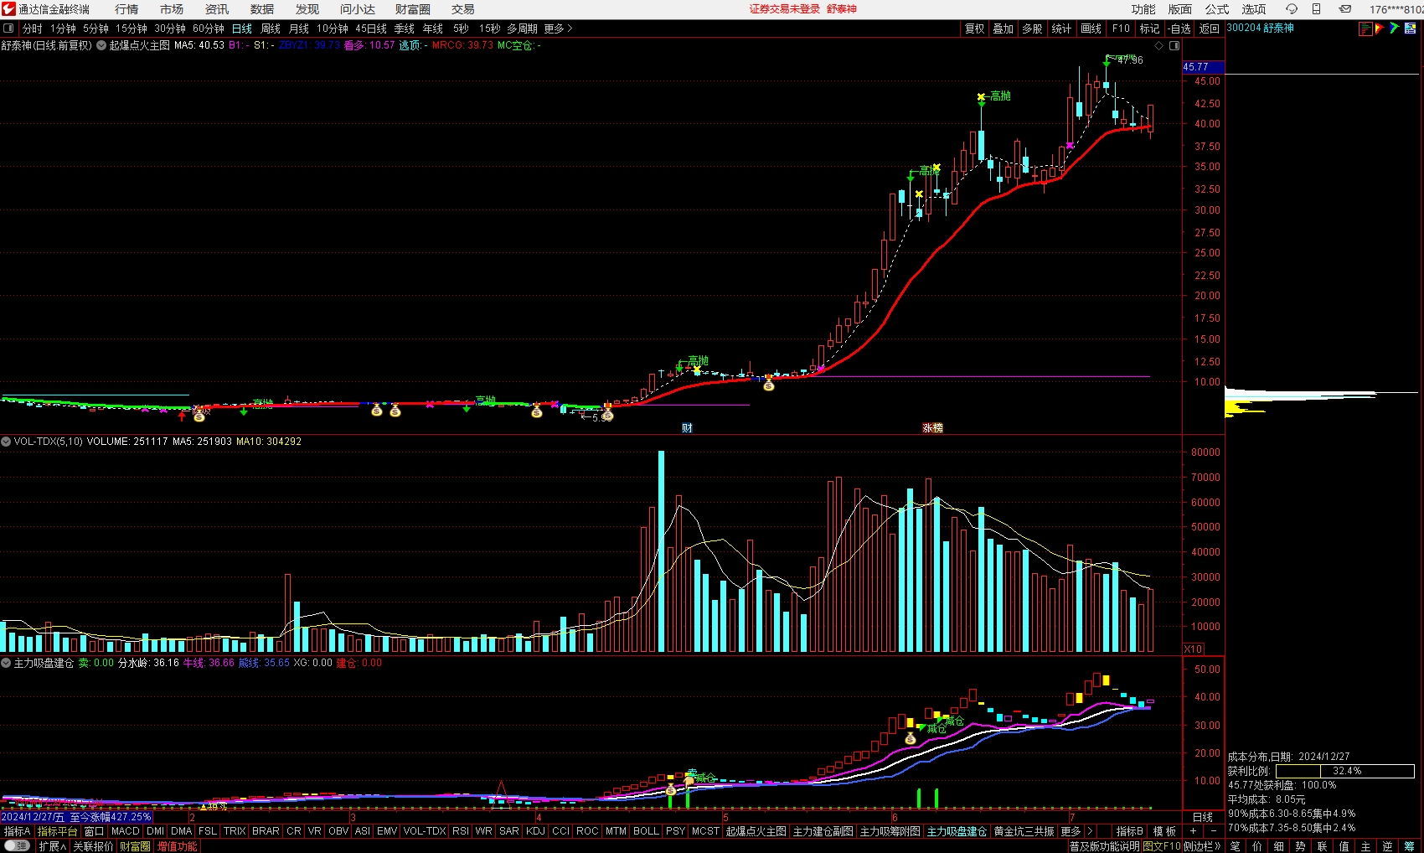Switch the chart to 60分钟 period
Viewport: 1424px width, 853px height.
(209, 28)
